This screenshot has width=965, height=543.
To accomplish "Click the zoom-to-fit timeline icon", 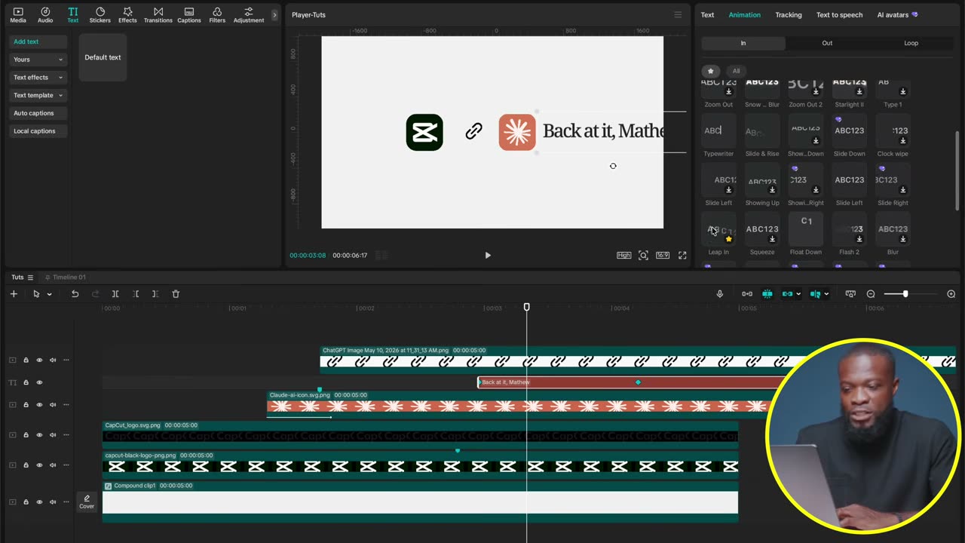I will point(850,294).
